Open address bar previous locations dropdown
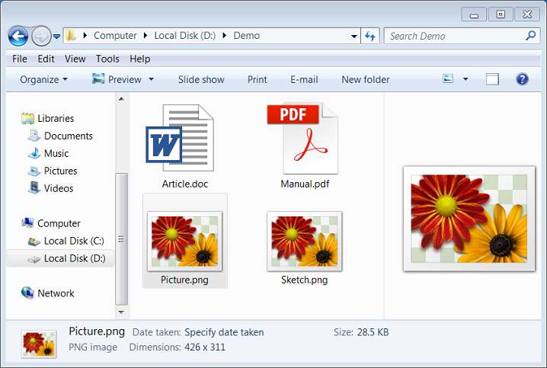The height and width of the screenshot is (368, 547). 353,36
